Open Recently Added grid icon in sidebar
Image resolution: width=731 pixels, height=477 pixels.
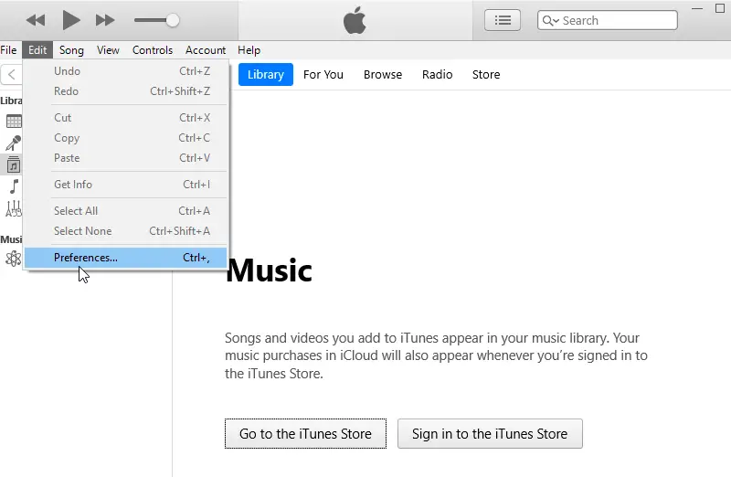click(14, 122)
